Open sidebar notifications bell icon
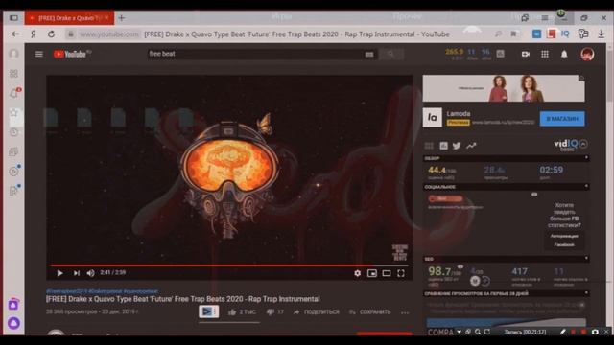Screen dimensions: 614x345 (x=14, y=93)
